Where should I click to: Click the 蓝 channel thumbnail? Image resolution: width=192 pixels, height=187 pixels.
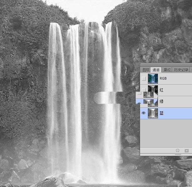pos(153,113)
